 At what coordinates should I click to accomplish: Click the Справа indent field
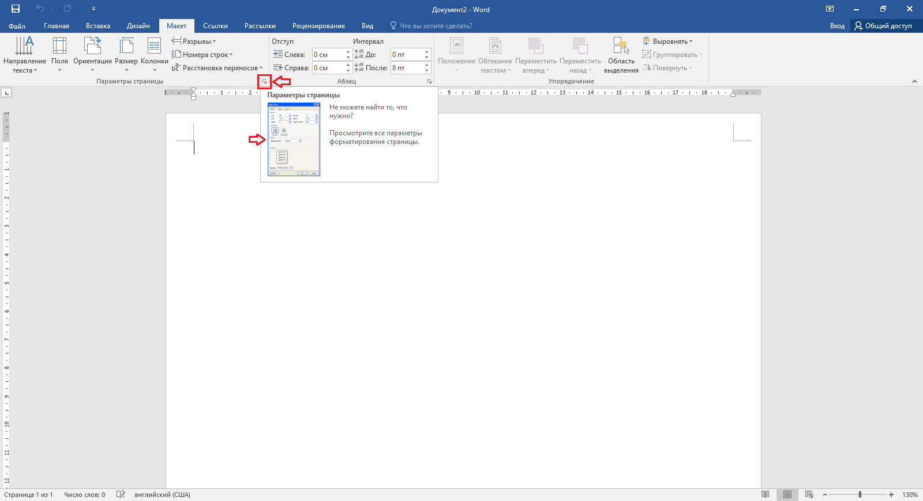[x=328, y=68]
